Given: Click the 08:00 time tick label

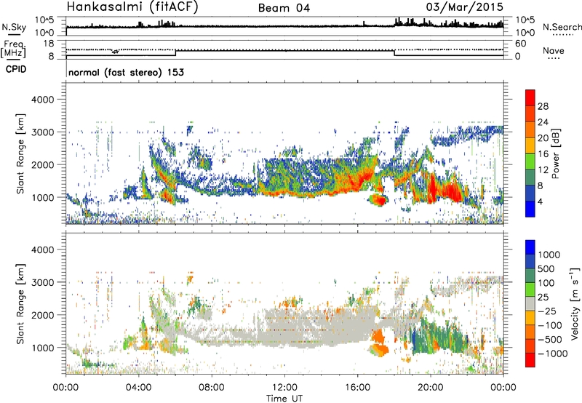Looking at the screenshot, I should 212,388.
